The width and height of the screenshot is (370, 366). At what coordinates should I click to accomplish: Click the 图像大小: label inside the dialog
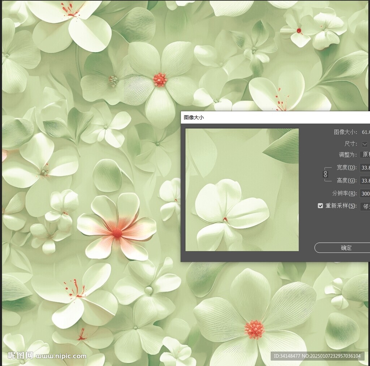pos(345,132)
